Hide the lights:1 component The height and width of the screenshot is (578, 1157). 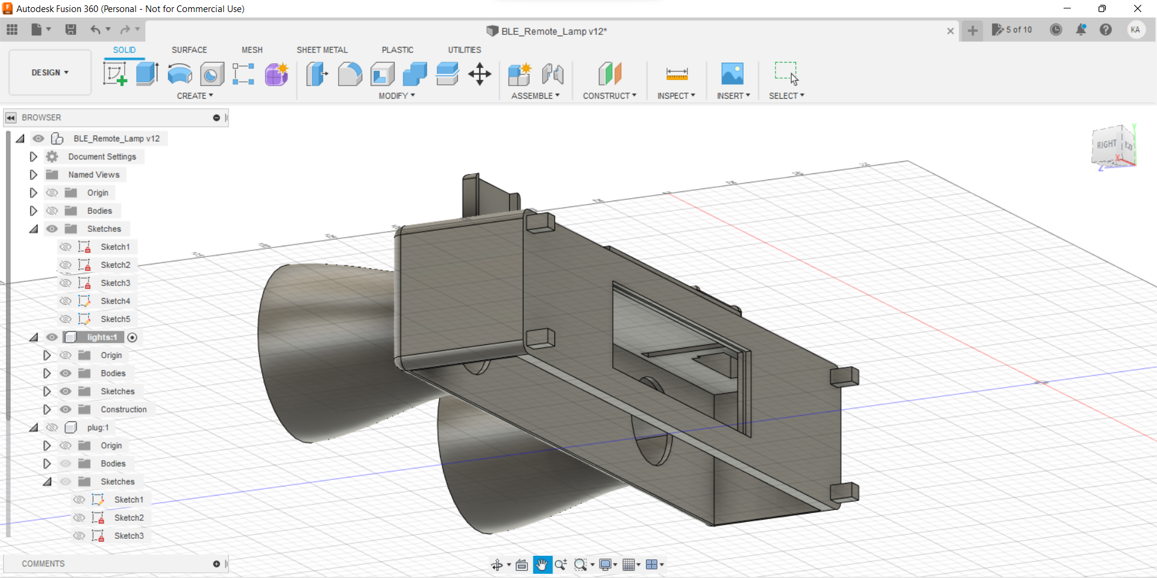click(x=52, y=337)
